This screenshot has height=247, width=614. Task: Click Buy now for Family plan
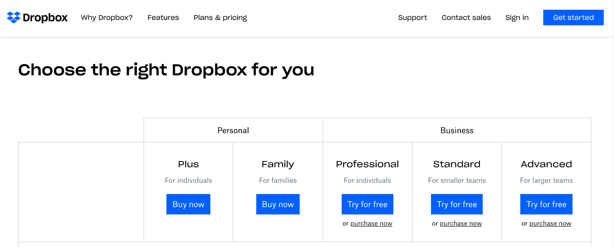coord(278,204)
